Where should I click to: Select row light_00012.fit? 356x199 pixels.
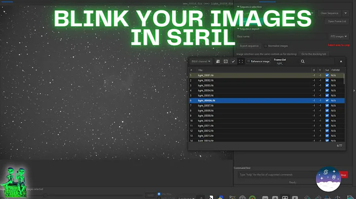[267, 131]
